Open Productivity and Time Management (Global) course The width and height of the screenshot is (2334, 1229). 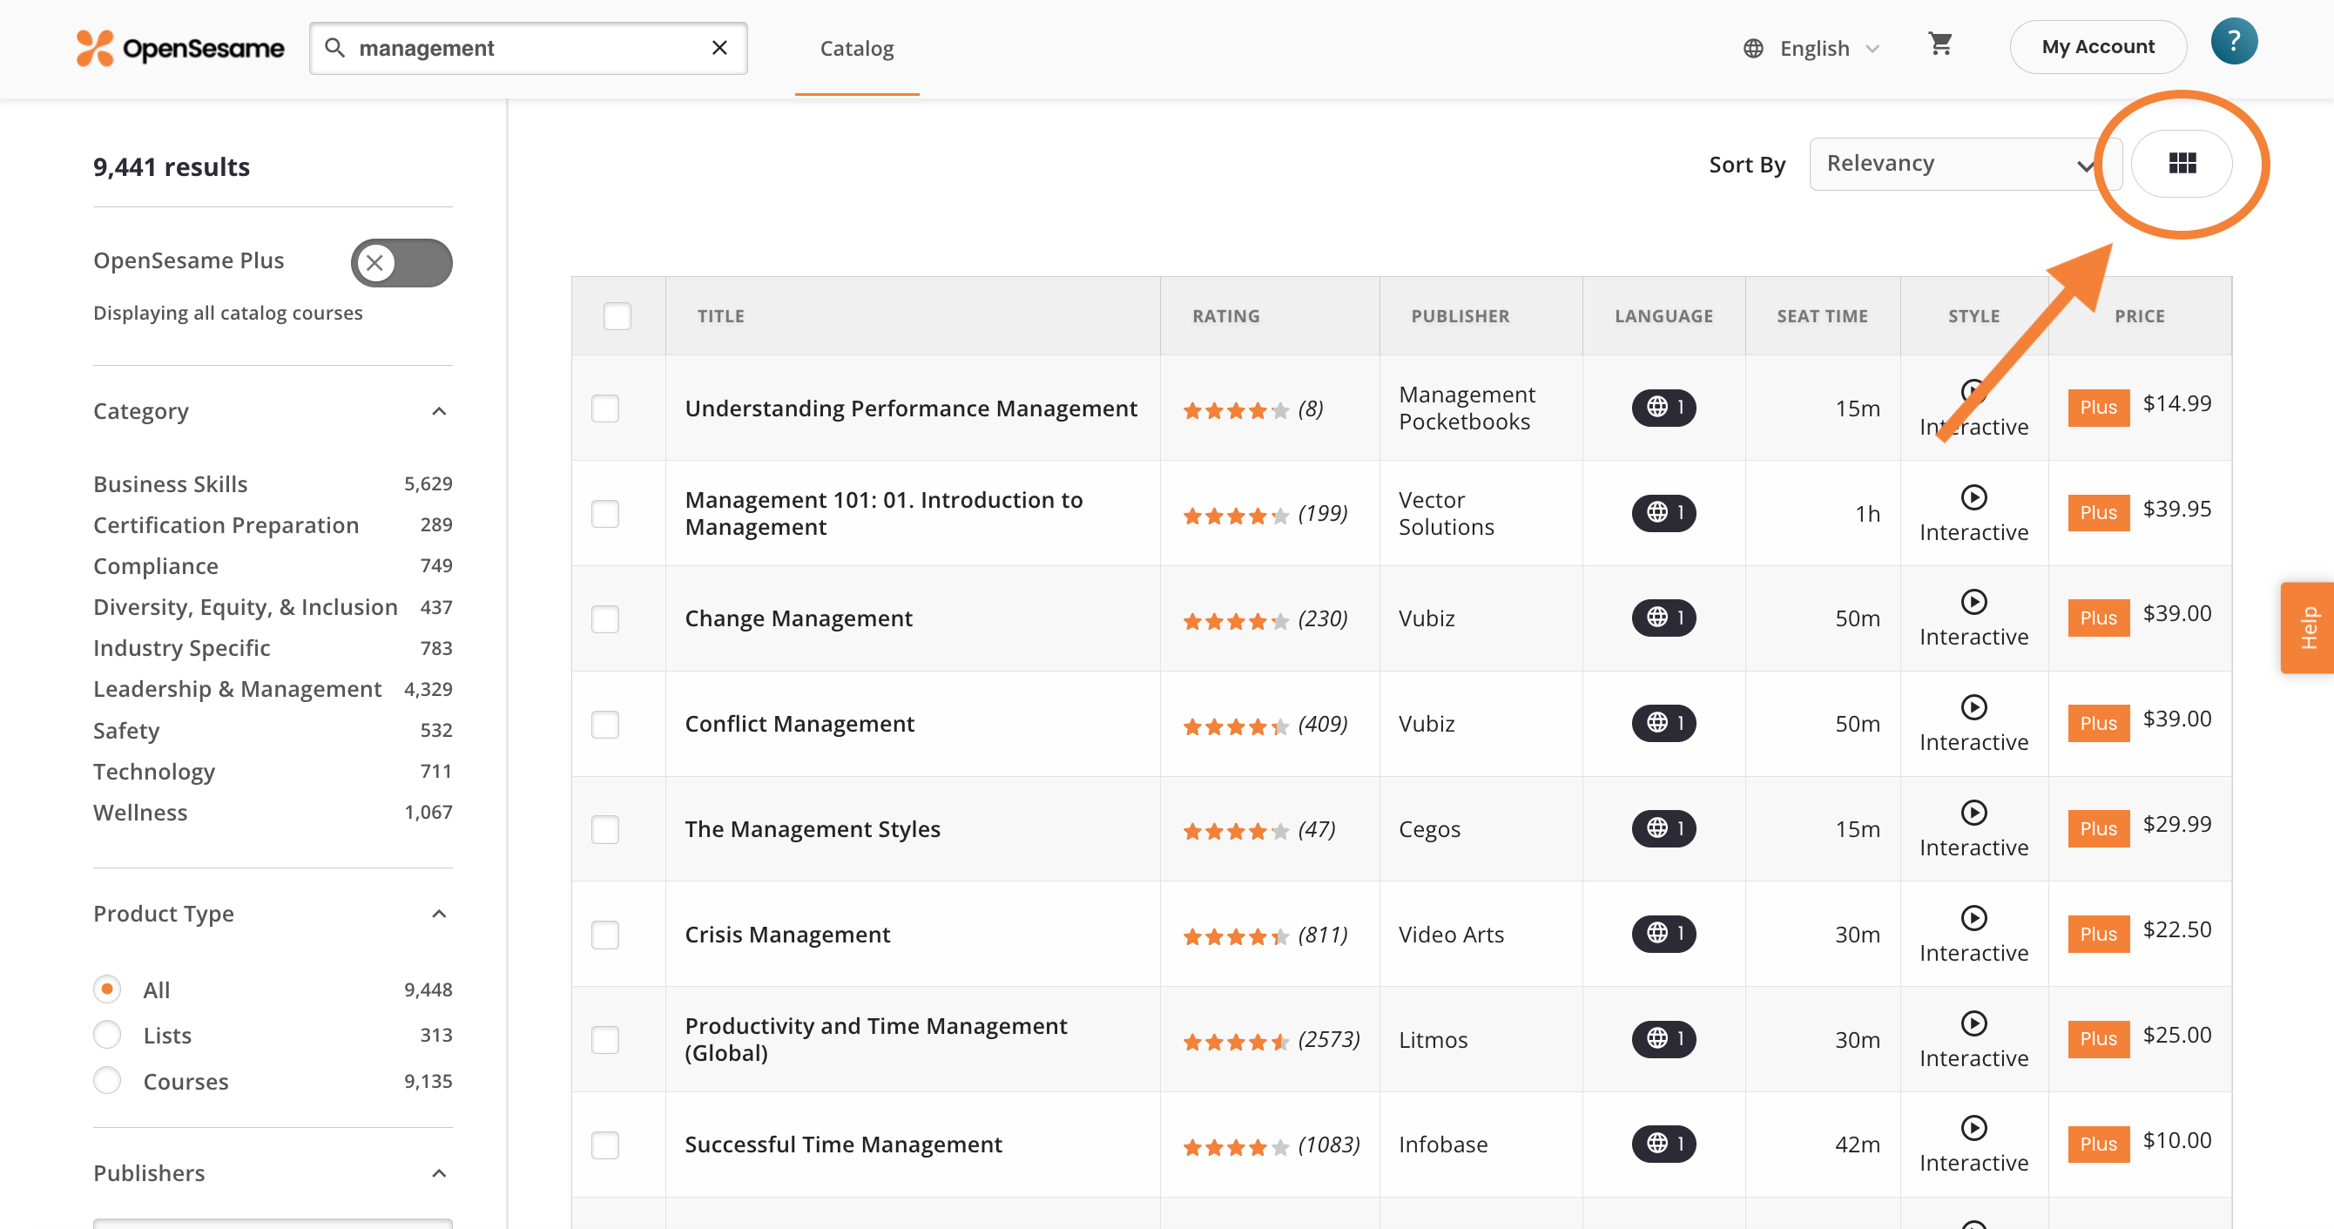[x=876, y=1038]
